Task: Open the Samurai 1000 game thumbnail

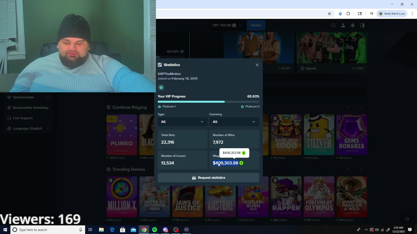Action: [286, 135]
